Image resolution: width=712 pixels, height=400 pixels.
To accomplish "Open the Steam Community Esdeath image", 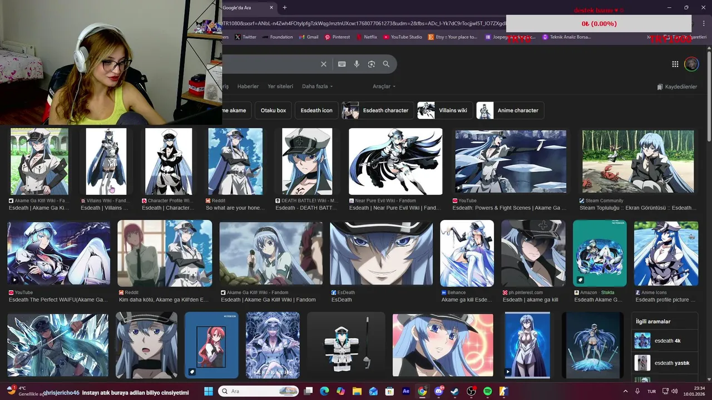I will tap(638, 162).
